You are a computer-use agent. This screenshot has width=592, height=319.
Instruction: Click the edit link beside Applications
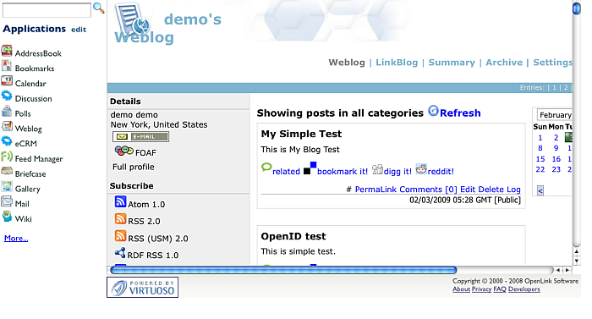pos(79,30)
